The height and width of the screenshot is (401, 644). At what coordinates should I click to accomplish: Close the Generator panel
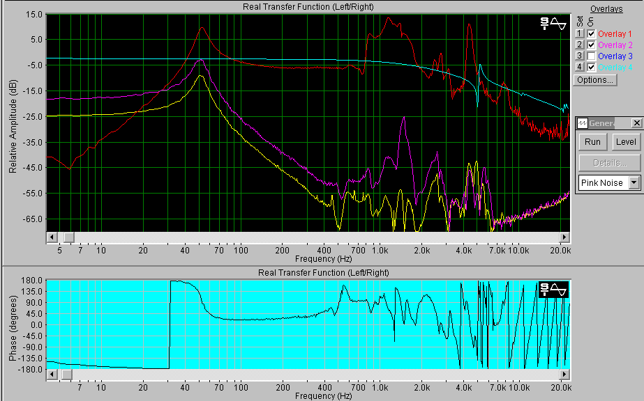click(636, 123)
